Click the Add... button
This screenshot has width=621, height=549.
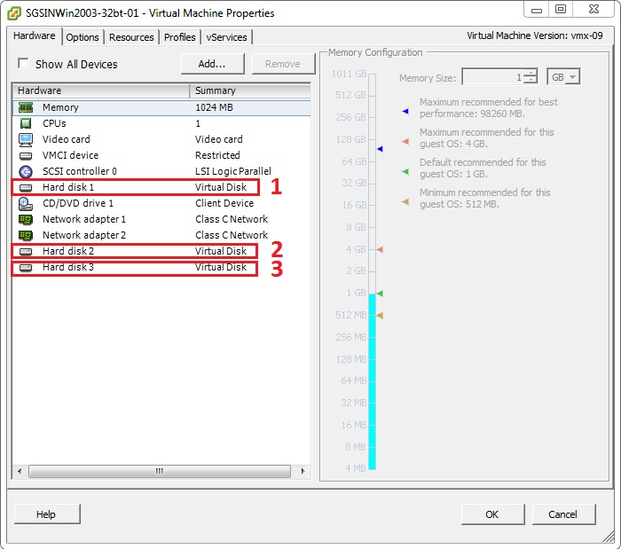click(x=213, y=64)
